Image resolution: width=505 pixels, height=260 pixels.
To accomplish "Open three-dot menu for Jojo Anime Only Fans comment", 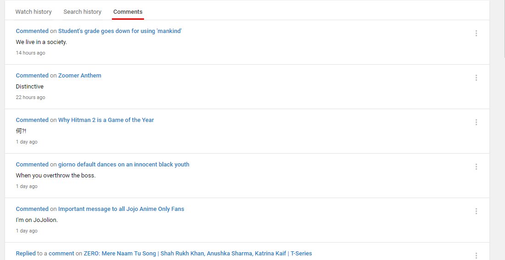I will point(476,211).
